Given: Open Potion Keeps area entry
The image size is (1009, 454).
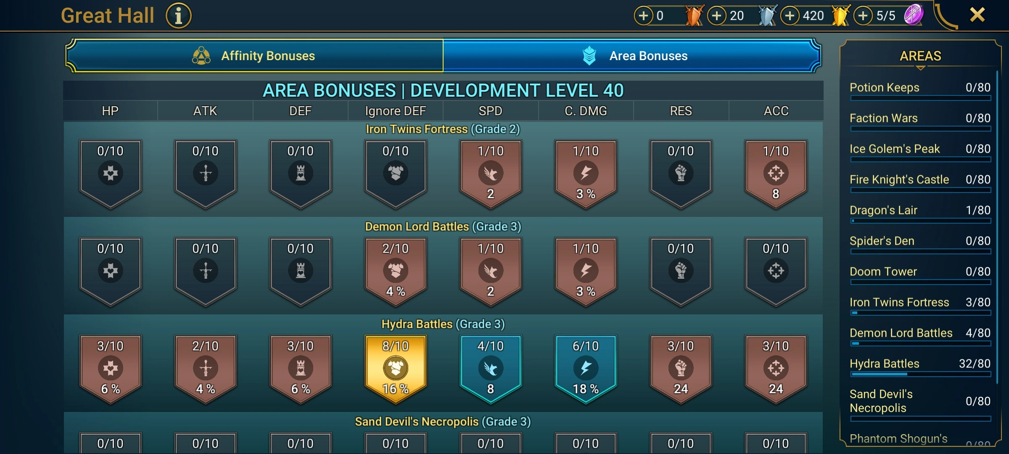Looking at the screenshot, I should tap(920, 91).
